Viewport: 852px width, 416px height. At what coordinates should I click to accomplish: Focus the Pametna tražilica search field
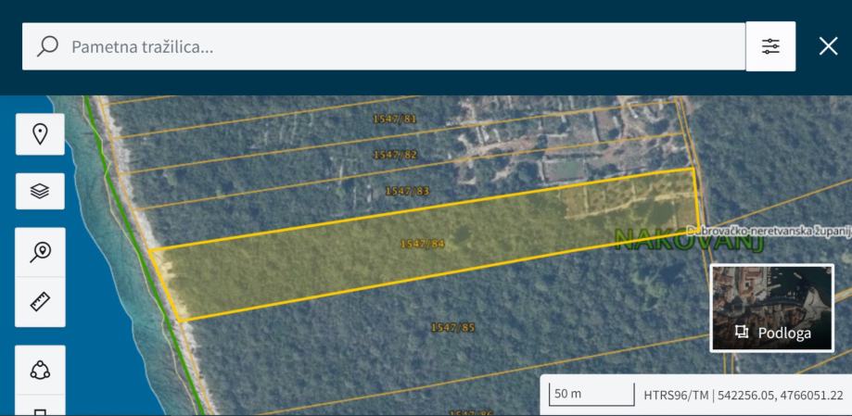click(x=384, y=46)
